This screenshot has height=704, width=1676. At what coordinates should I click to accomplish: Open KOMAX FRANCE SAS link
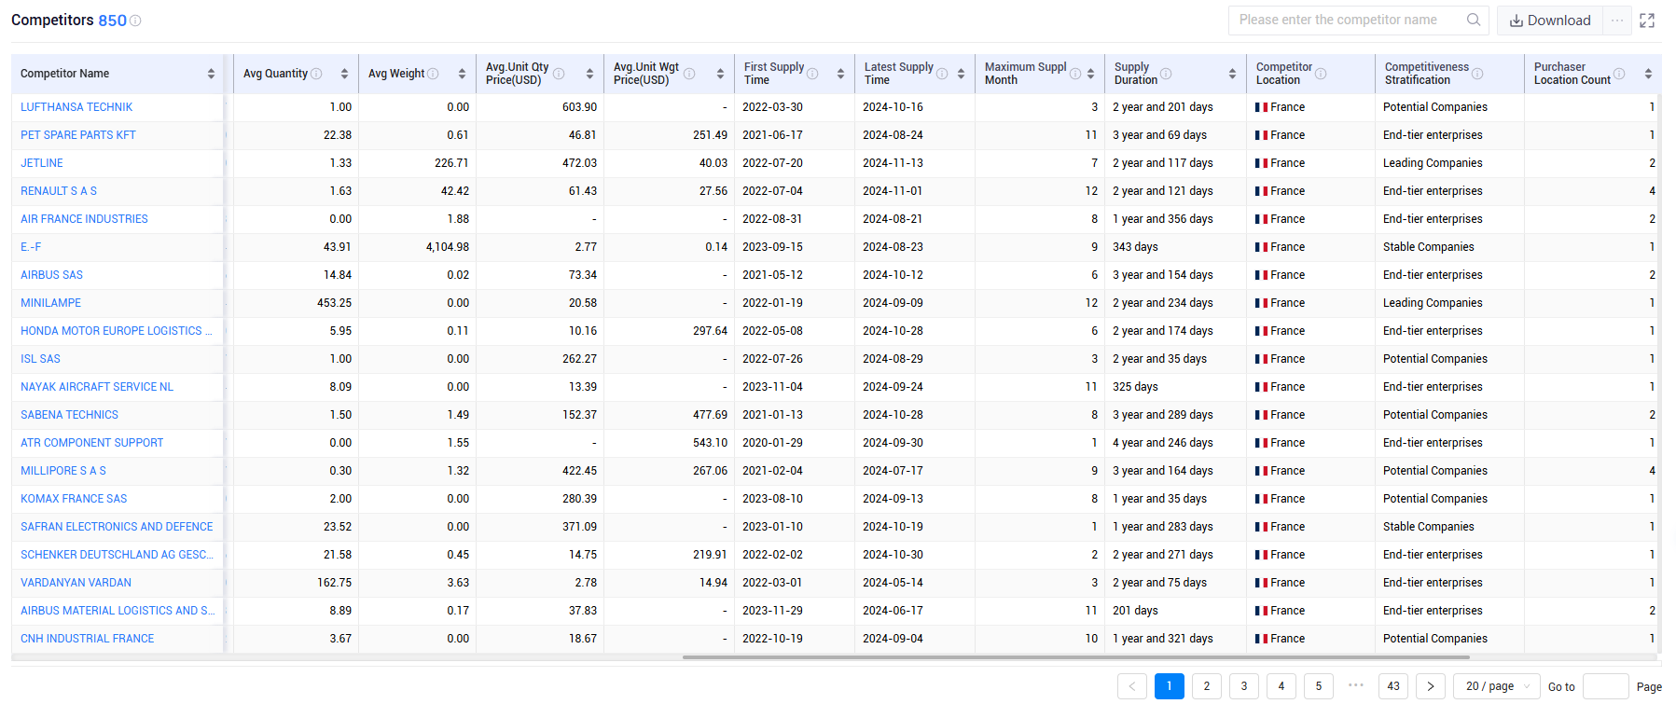coord(74,499)
